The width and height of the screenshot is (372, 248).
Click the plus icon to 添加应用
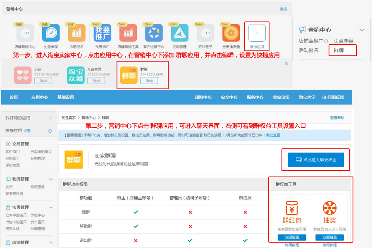click(257, 33)
